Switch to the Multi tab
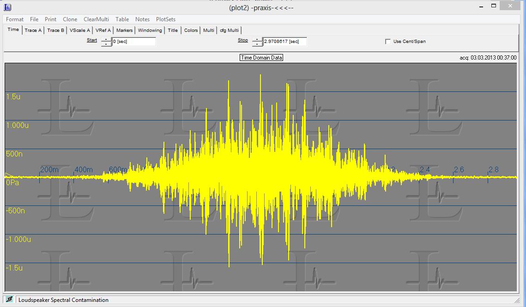This screenshot has height=307, width=526. tap(209, 30)
